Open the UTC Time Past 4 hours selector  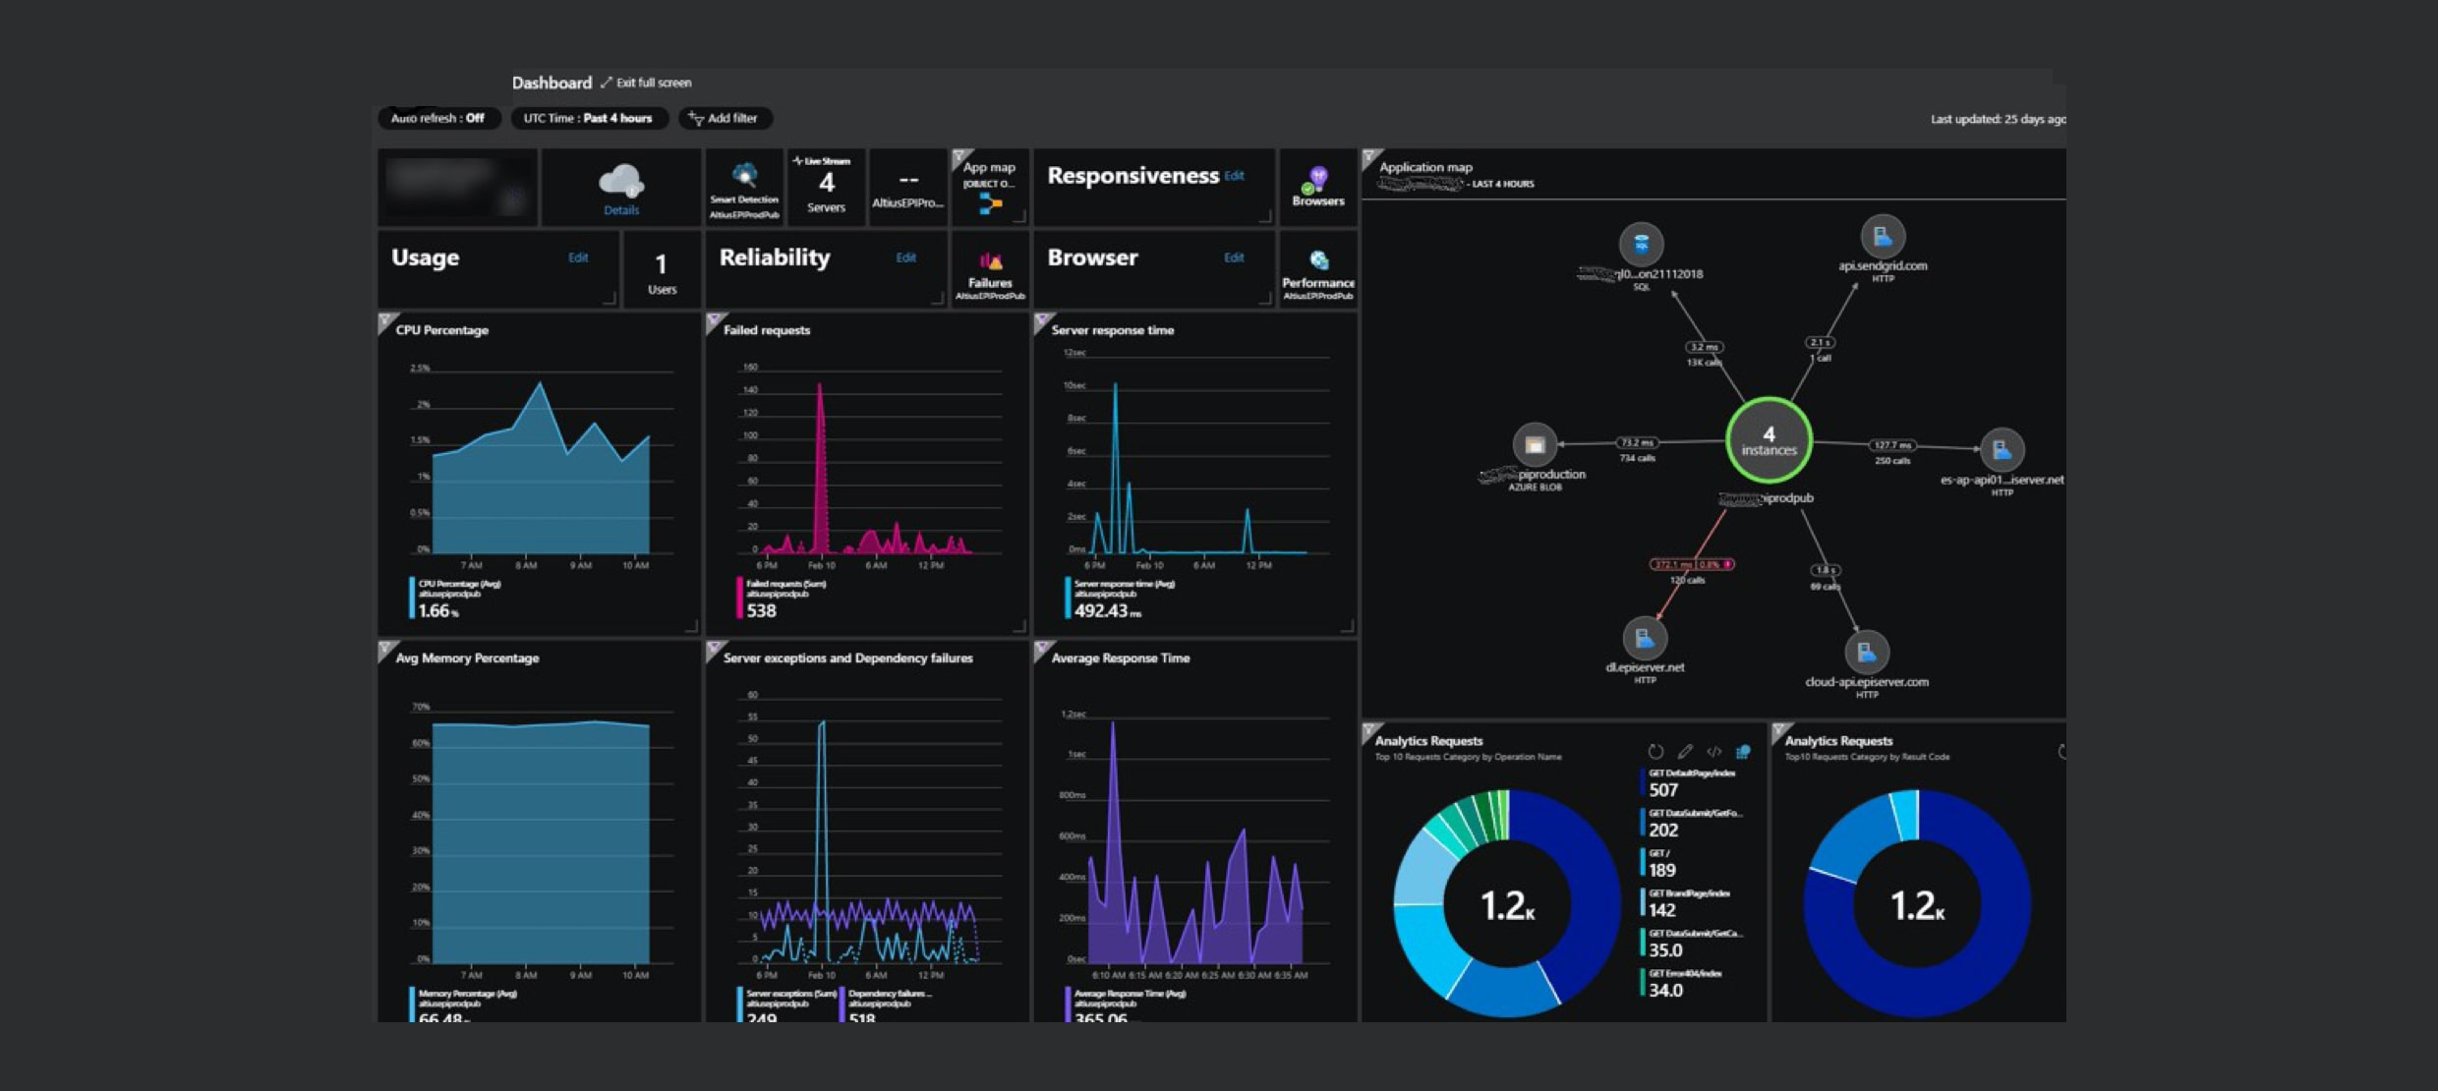coord(590,118)
